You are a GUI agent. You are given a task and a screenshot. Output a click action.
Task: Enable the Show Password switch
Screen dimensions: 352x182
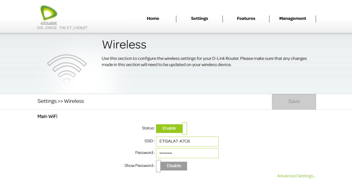point(172,166)
